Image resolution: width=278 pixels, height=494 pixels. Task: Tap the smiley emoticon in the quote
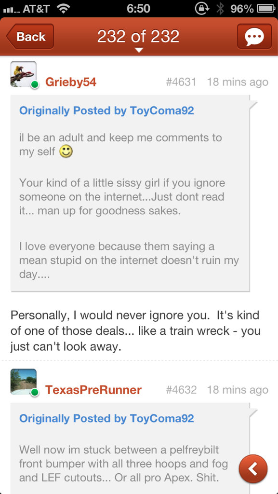[66, 152]
